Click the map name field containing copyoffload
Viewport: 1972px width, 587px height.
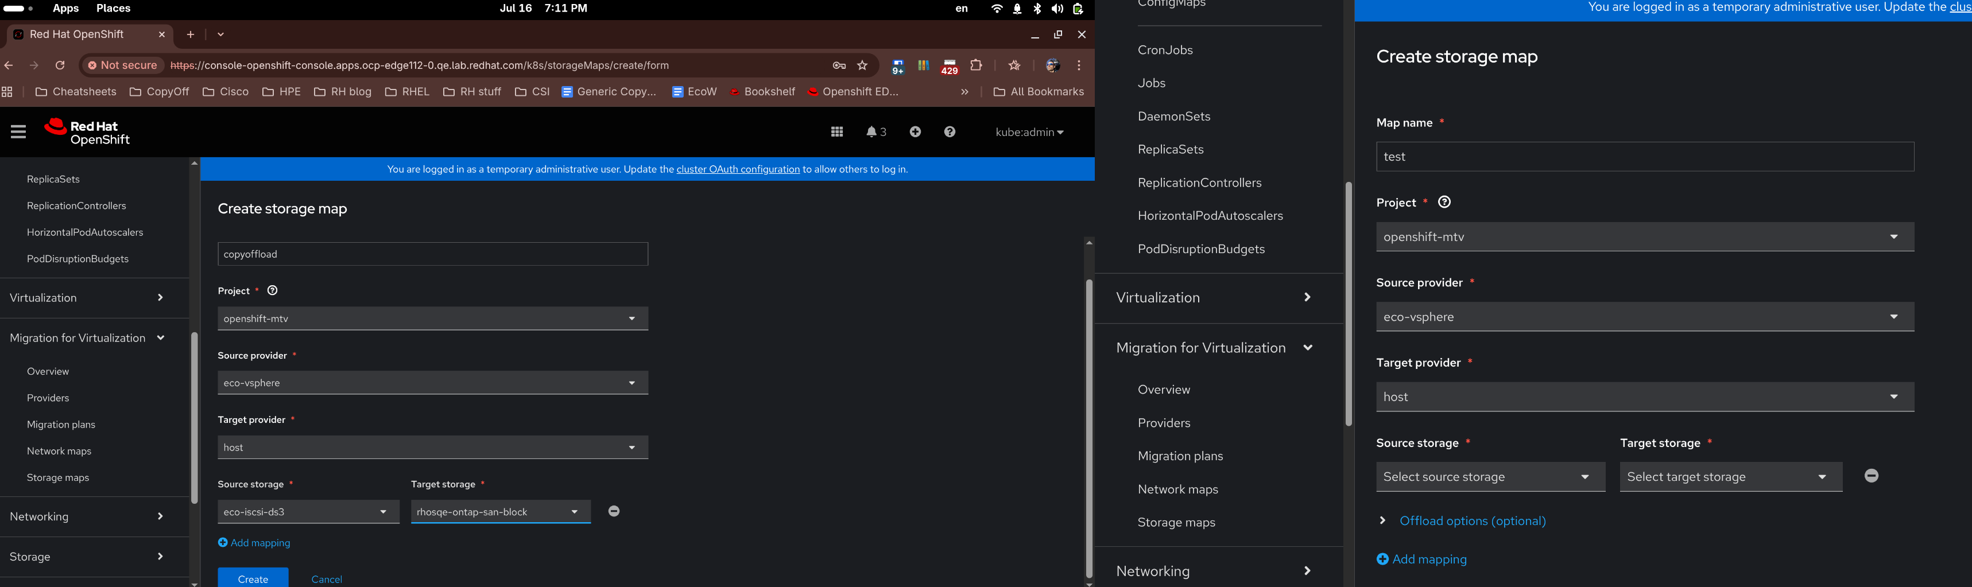(x=432, y=254)
